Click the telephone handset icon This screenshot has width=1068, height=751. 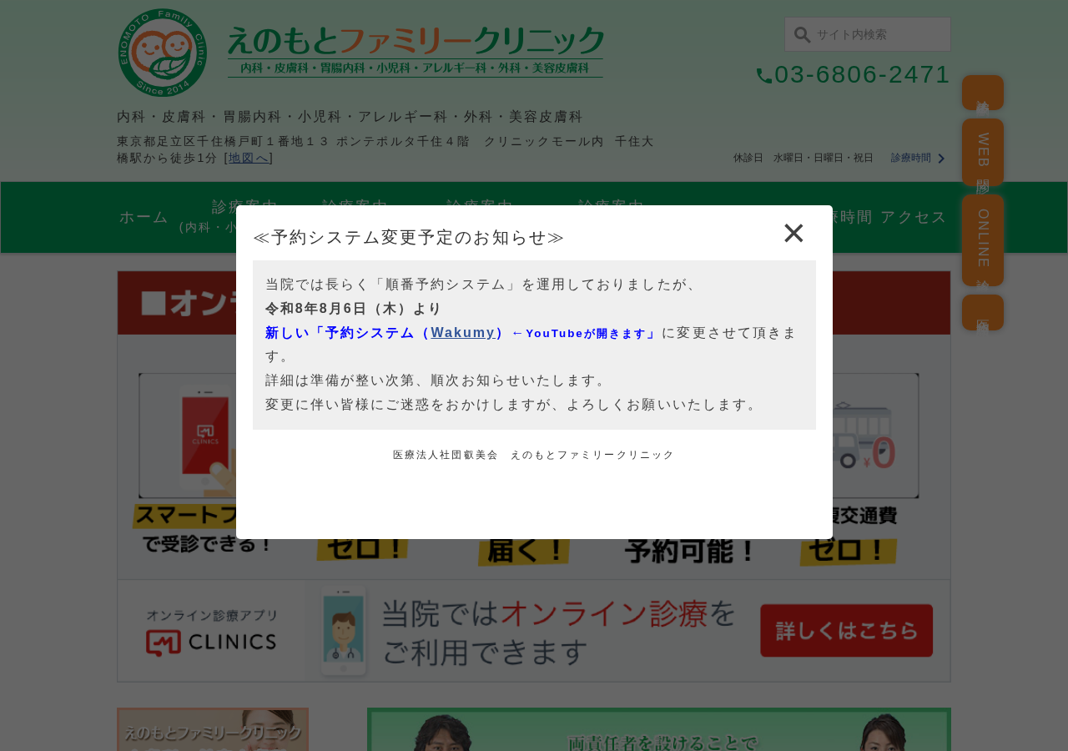[x=764, y=76]
